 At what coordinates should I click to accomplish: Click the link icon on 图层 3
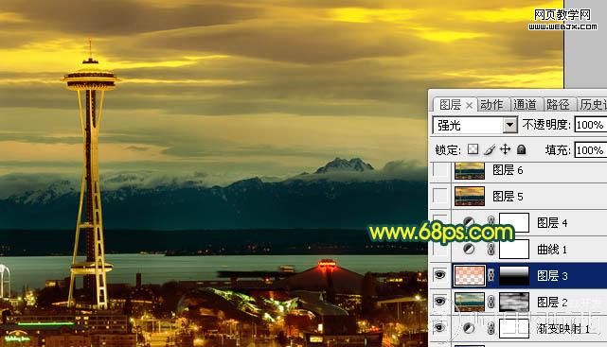(491, 275)
